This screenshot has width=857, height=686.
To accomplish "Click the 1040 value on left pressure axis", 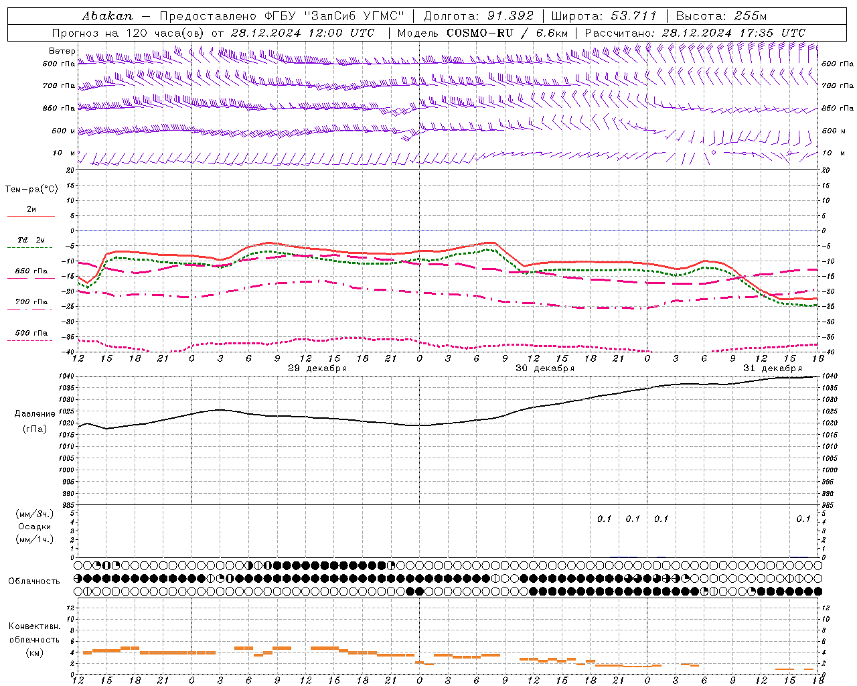I will click(68, 376).
